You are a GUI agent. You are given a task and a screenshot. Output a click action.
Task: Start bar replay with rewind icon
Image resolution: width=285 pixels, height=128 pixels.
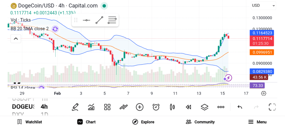pos(188,107)
